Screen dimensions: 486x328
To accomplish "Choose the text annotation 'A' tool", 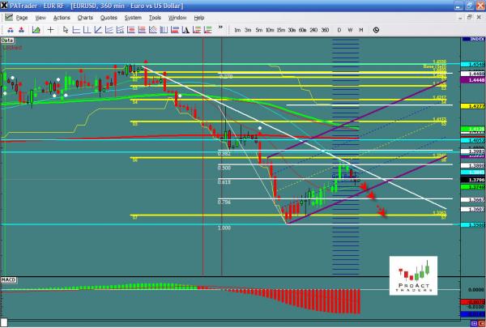I will pyautogui.click(x=184, y=30).
